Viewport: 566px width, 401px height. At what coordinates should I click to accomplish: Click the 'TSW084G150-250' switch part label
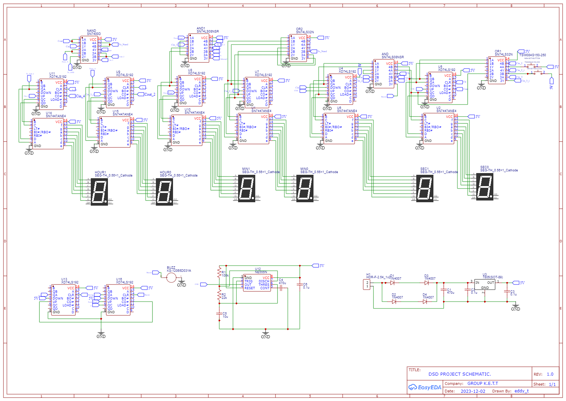[x=532, y=55]
